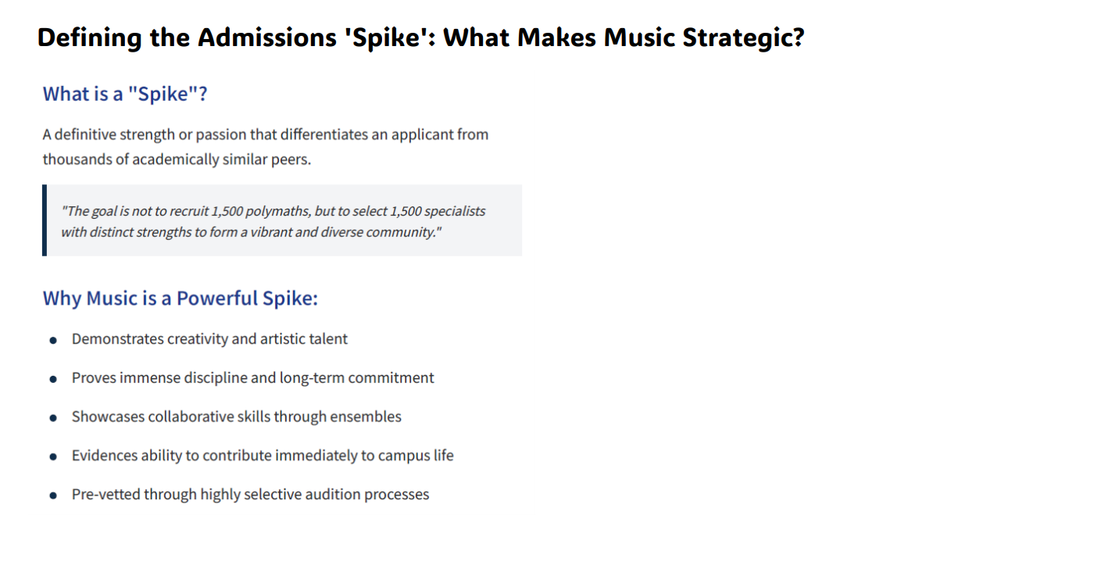
Task: Click 'Pre-vetted through highly selective audition processes'
Action: click(x=250, y=495)
